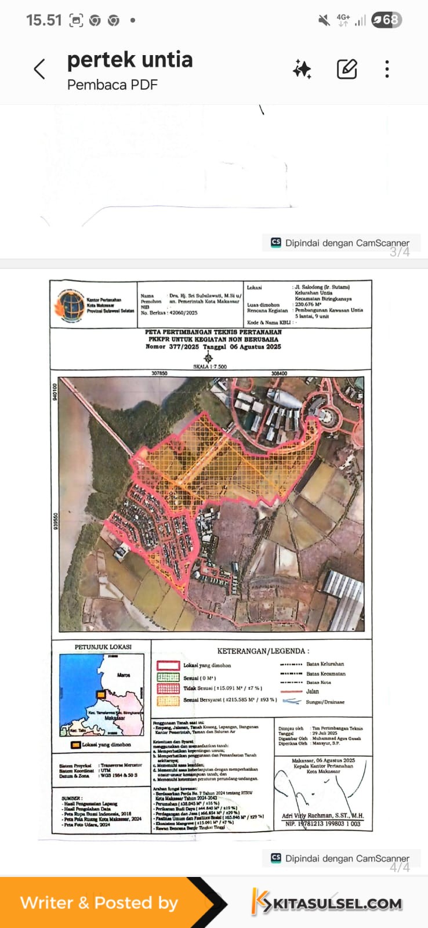Tap the red 'Lokasi yang dimohon' legend swatch

pyautogui.click(x=168, y=665)
